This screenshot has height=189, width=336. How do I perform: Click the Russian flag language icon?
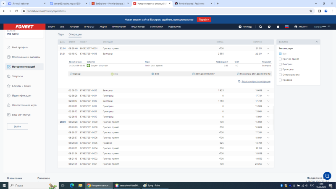point(287,26)
